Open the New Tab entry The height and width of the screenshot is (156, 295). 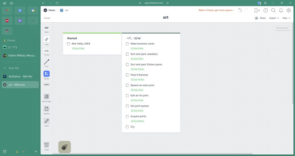pyautogui.click(x=20, y=68)
